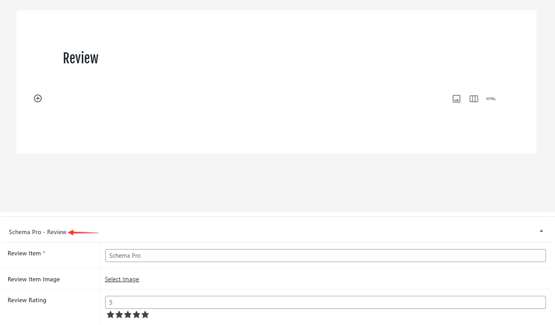Set rating to four stars
Viewport: 555px width, 325px height.
tap(137, 315)
